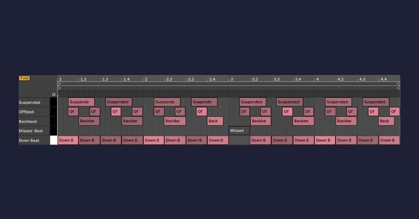
Task: Click ruler marker 4.3
Action: 362,79
